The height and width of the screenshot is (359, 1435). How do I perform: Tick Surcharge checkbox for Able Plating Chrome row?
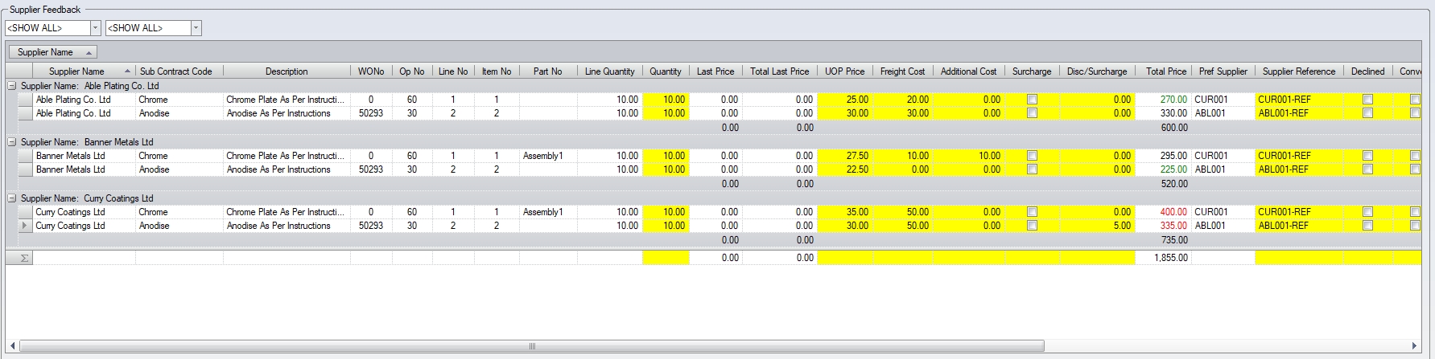click(x=1032, y=100)
